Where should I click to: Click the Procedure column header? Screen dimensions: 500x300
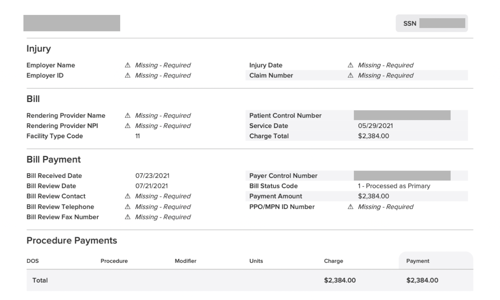point(114,261)
